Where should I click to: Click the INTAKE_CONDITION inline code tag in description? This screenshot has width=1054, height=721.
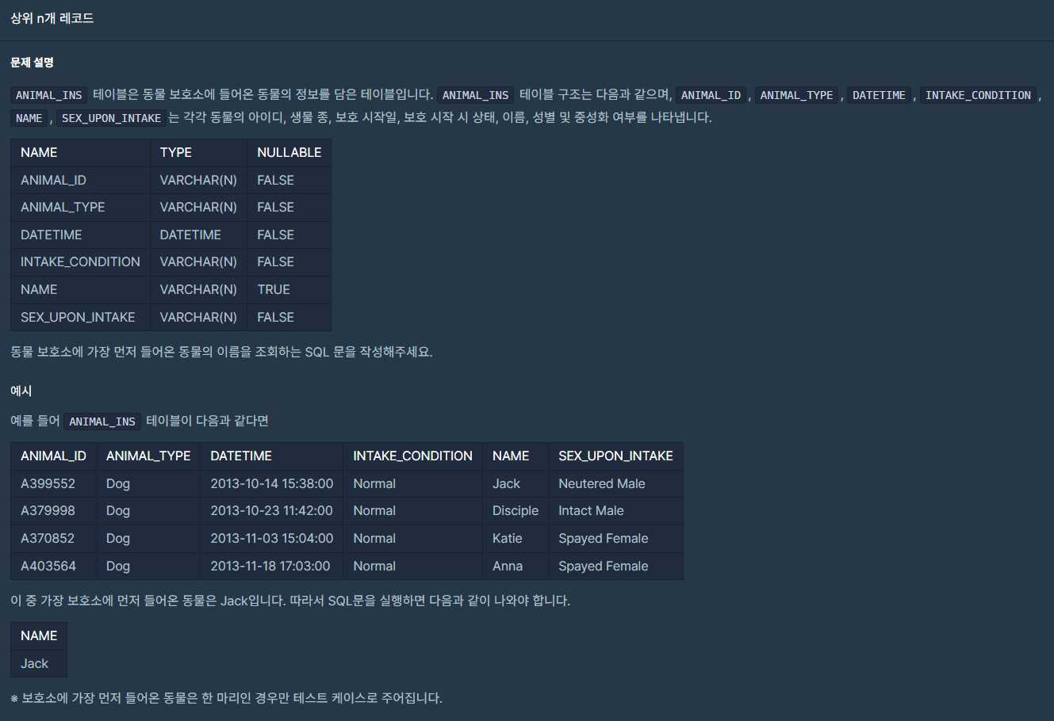click(x=978, y=95)
